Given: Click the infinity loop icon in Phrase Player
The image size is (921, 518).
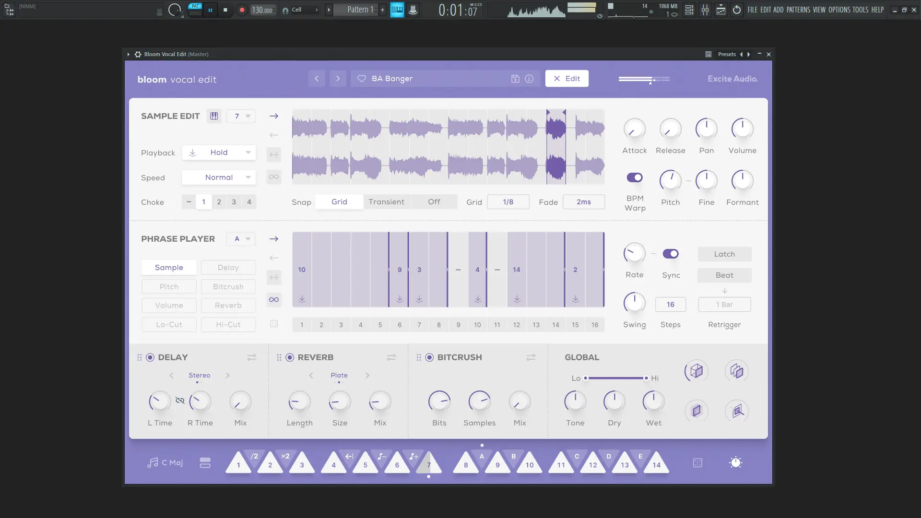Looking at the screenshot, I should [274, 300].
